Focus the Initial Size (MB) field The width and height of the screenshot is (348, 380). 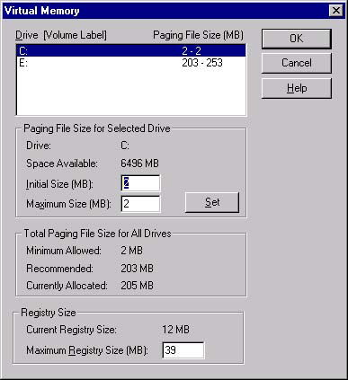coord(140,183)
